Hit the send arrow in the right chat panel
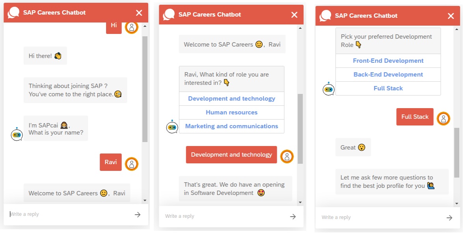464x234 pixels. tap(449, 218)
